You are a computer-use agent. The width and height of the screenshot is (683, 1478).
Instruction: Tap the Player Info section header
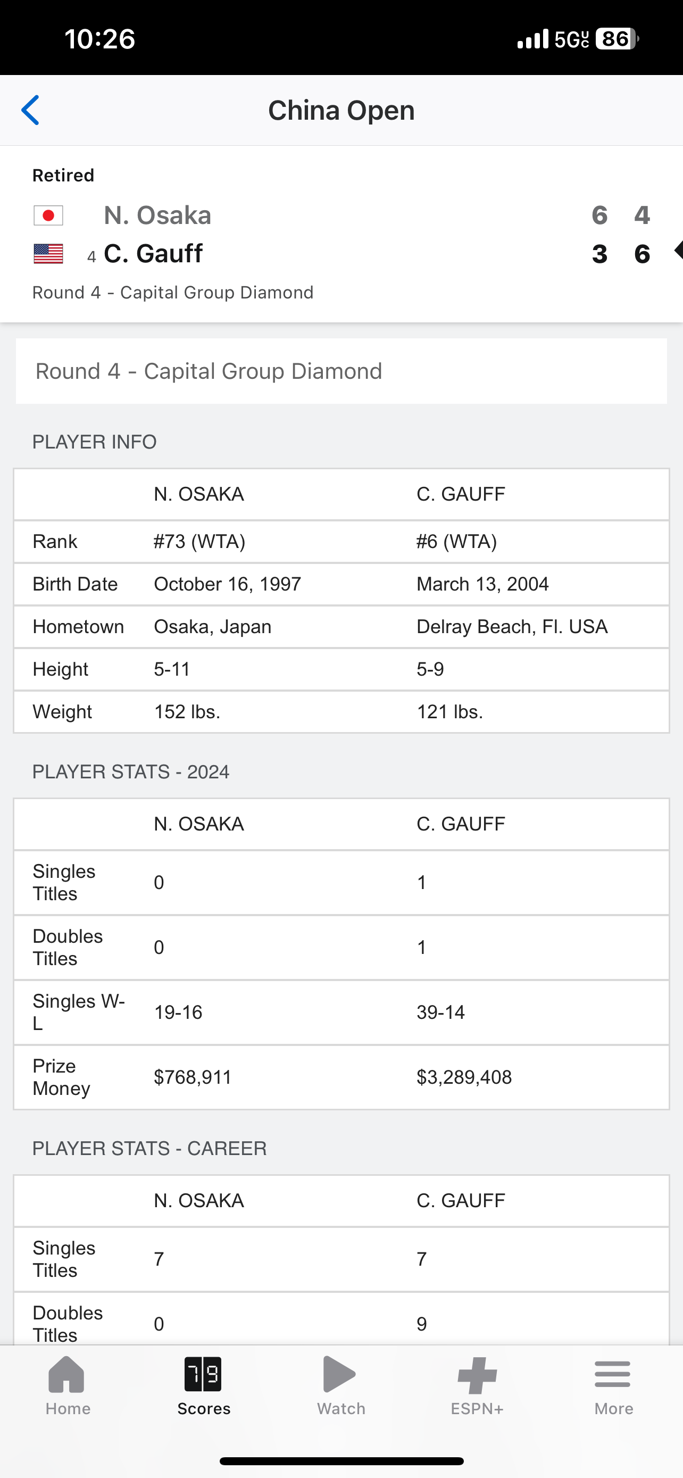click(95, 442)
